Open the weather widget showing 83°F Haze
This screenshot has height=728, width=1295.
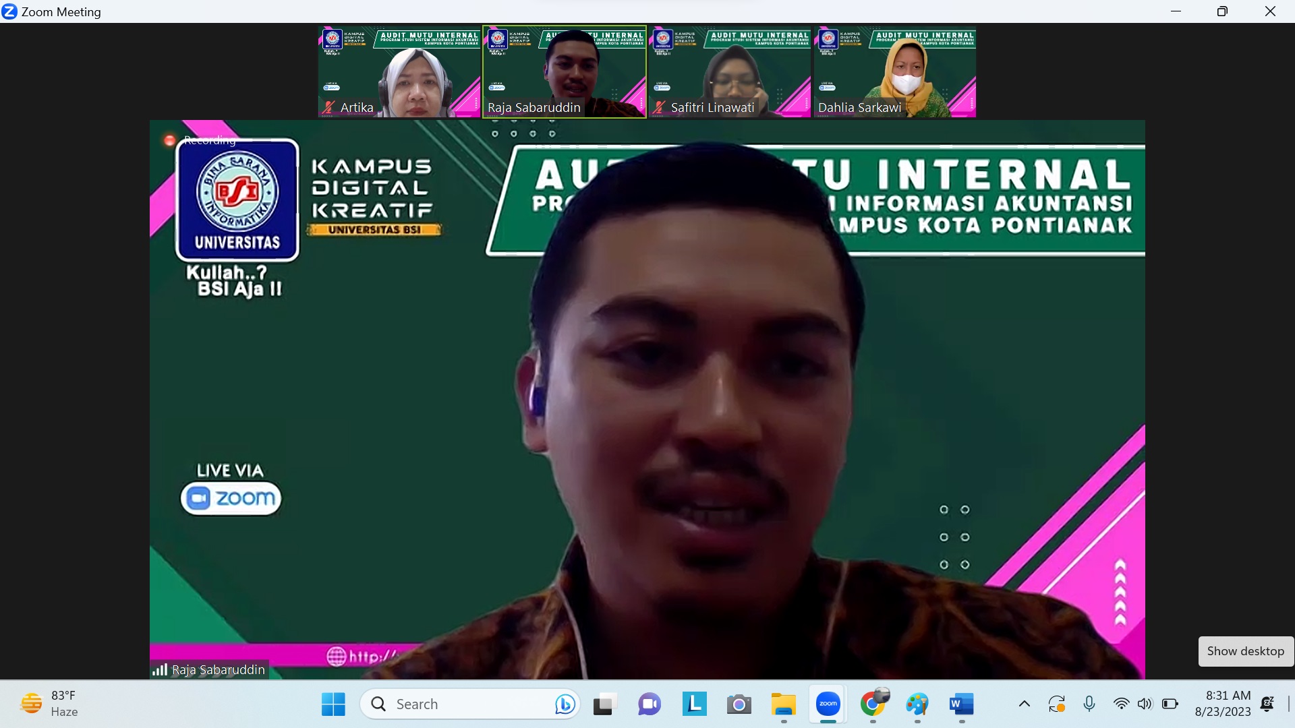[50, 704]
